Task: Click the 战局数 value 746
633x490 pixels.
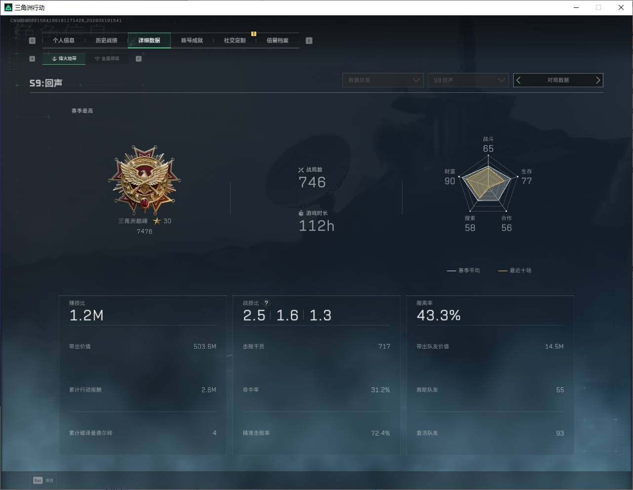Action: pos(312,183)
